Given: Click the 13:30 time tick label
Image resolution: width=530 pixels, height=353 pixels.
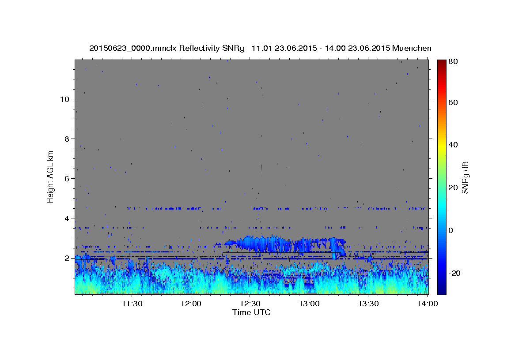Looking at the screenshot, I should (x=368, y=304).
